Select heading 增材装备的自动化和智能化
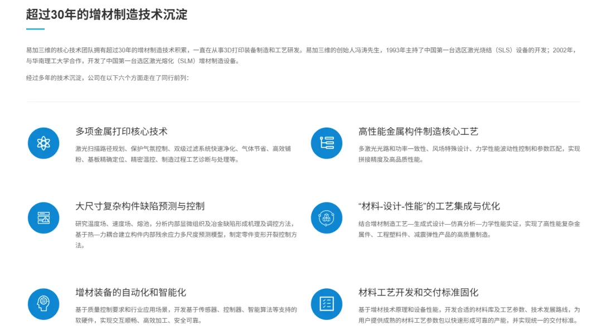Screen dimensions: 602x330 coord(130,292)
